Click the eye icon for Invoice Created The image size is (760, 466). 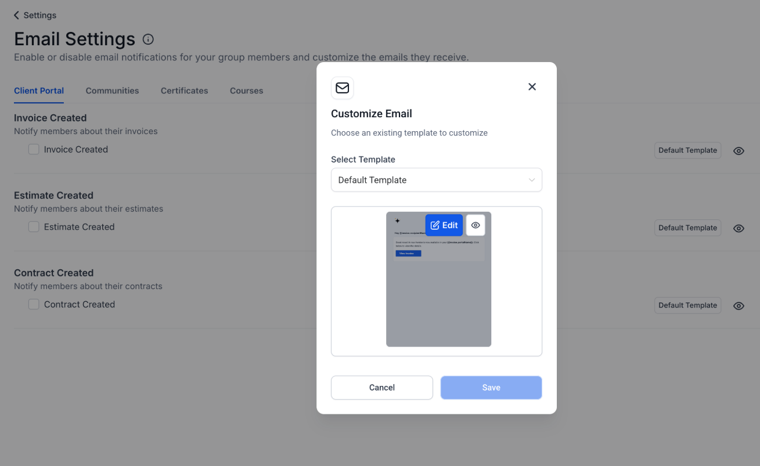(x=739, y=151)
